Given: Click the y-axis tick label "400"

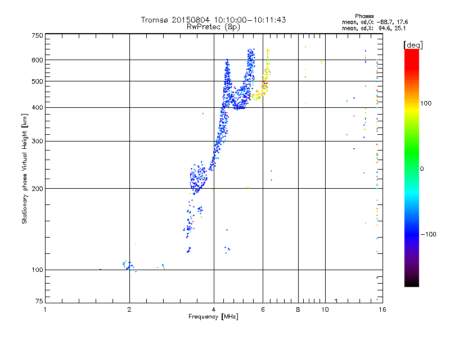Looking at the screenshot, I should tap(37, 108).
